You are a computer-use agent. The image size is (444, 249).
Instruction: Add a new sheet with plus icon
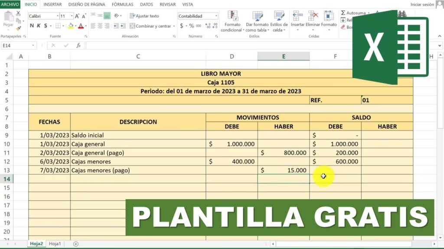(x=76, y=244)
